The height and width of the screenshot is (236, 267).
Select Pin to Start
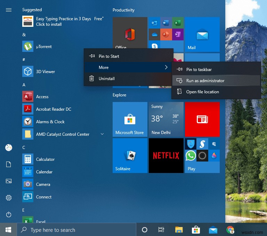click(x=129, y=56)
